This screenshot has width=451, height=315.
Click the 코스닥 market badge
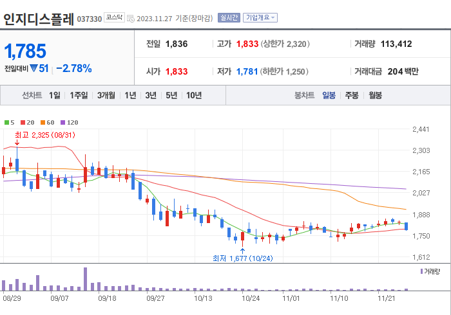pos(114,17)
